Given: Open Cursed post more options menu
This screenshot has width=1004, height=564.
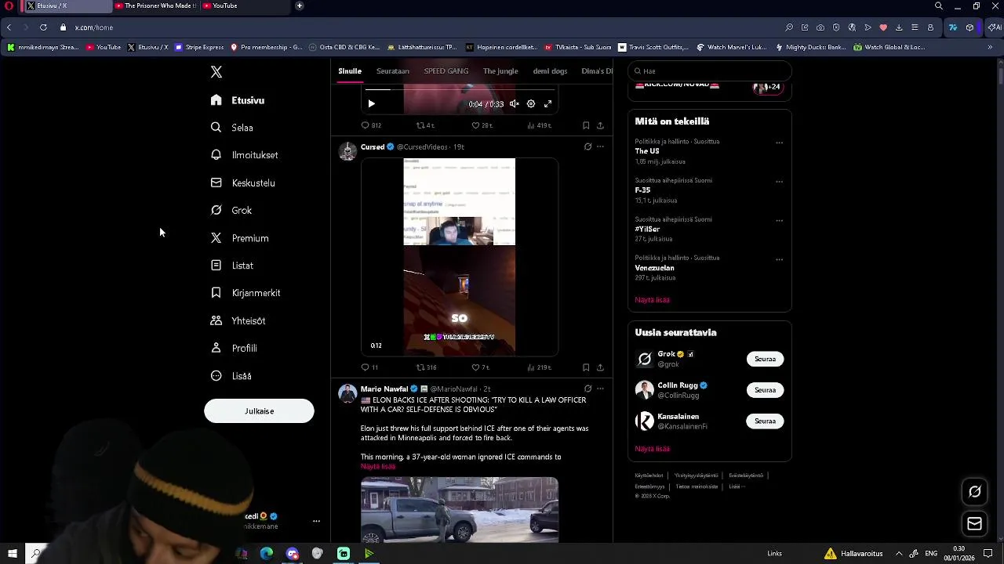Looking at the screenshot, I should pyautogui.click(x=600, y=146).
